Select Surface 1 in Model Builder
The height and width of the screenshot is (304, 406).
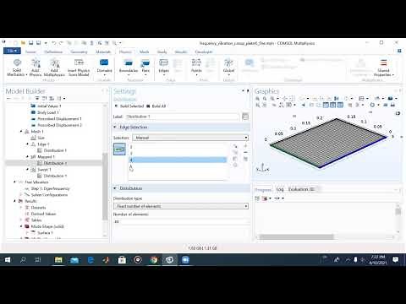45,233
